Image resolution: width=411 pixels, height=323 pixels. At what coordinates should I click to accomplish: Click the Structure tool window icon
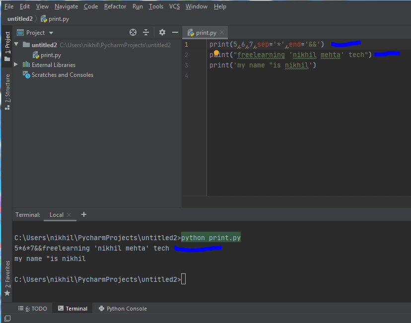[x=7, y=107]
